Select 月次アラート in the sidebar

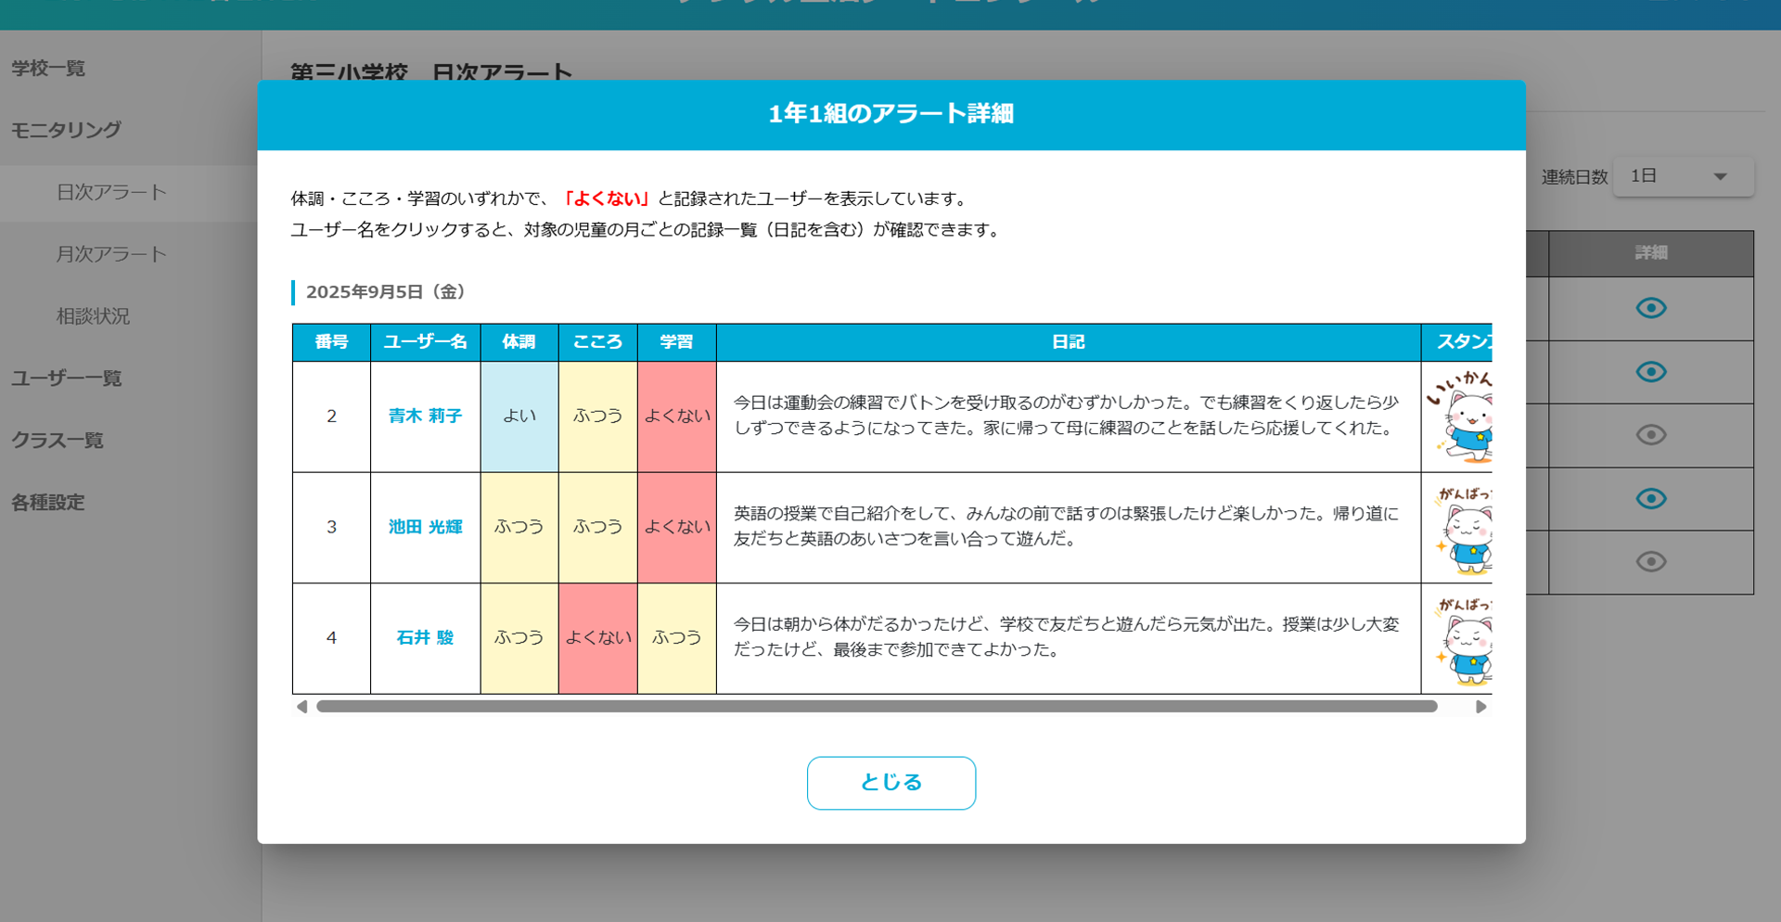pos(111,254)
